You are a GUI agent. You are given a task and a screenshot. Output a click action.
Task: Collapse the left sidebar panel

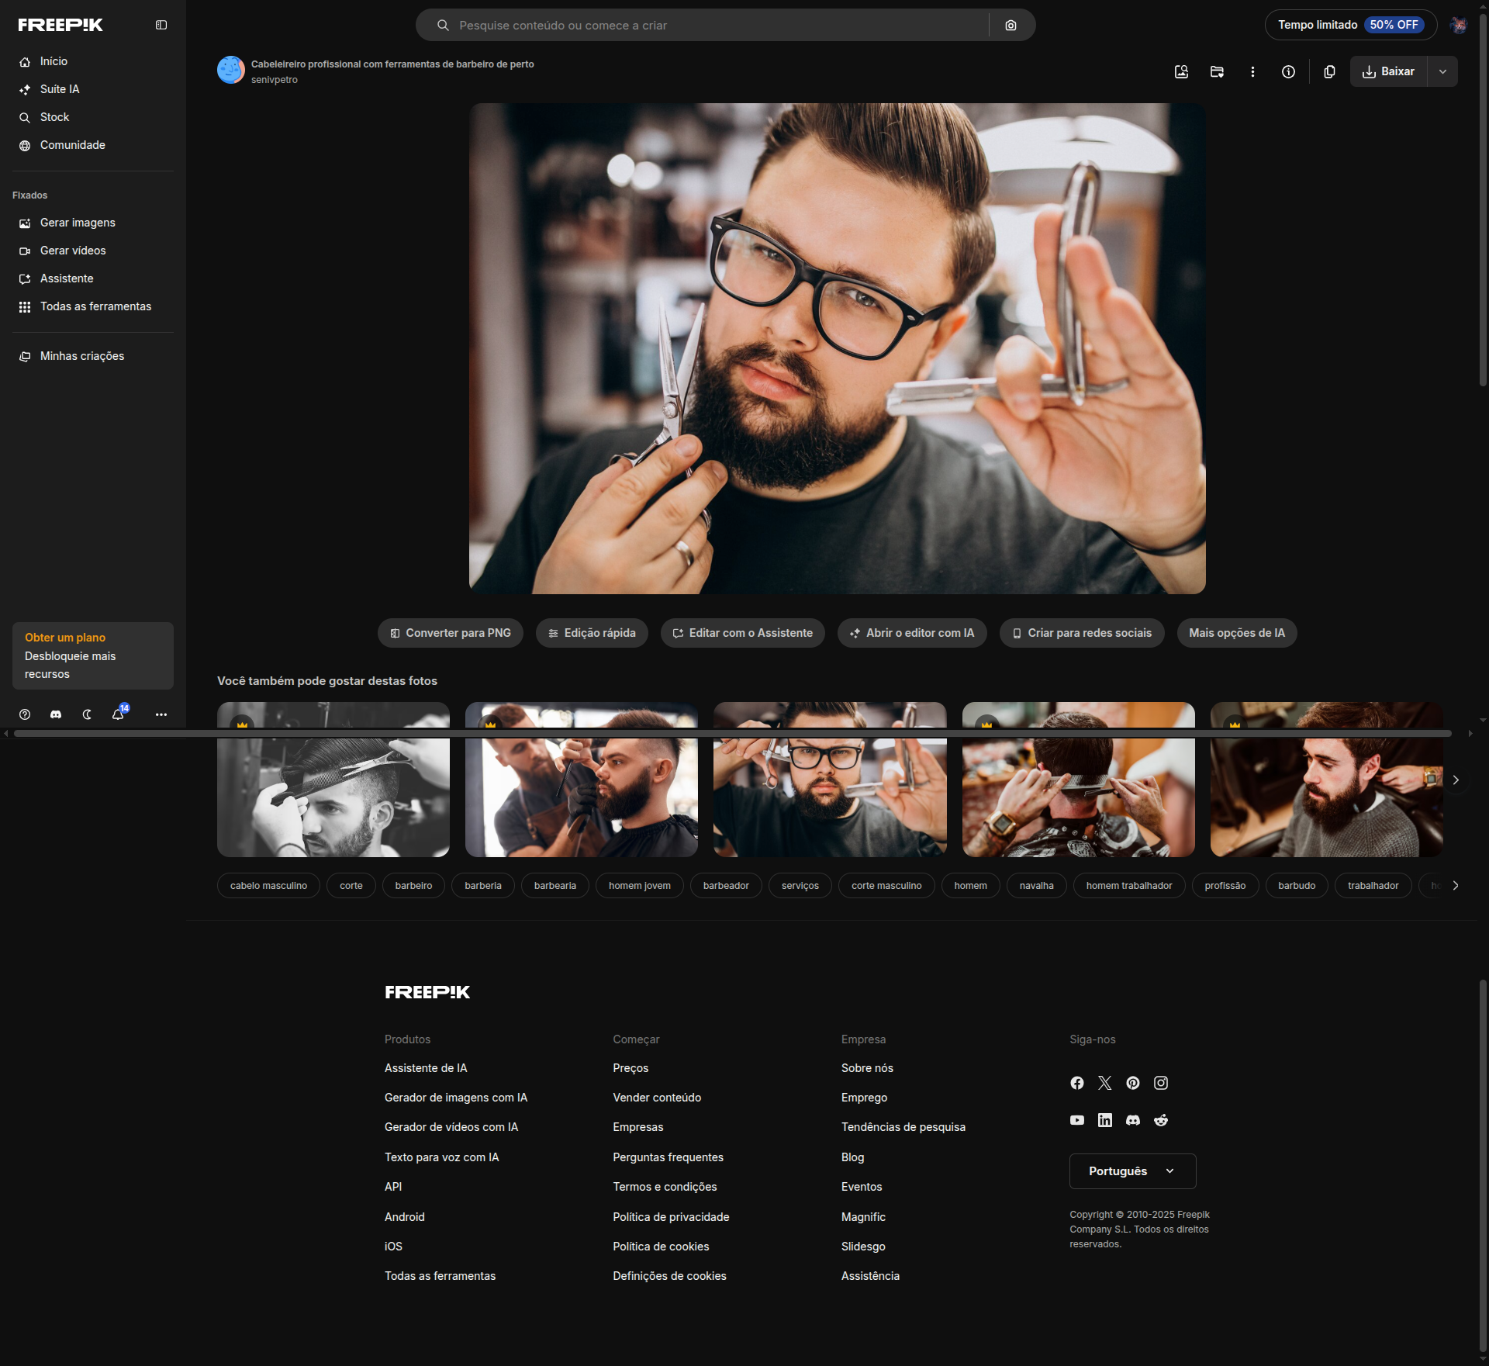coord(161,25)
